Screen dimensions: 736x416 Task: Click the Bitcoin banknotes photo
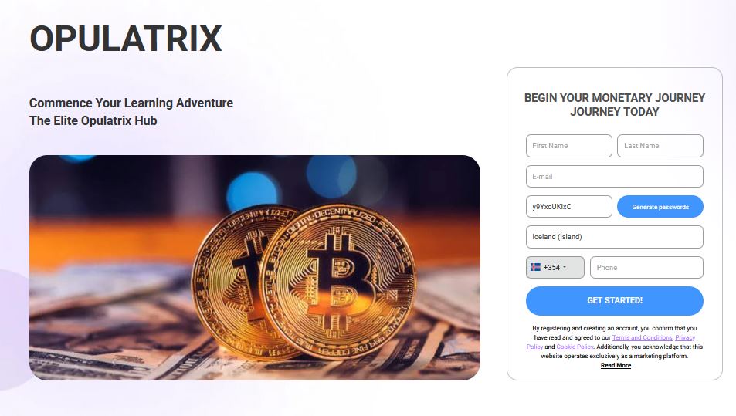click(254, 267)
